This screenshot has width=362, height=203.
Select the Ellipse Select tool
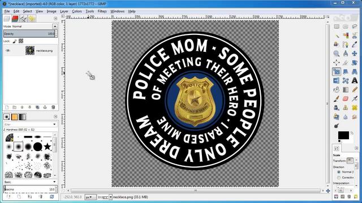click(x=346, y=27)
